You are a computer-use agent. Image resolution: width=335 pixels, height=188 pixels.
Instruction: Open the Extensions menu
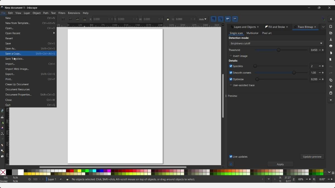pos(74,13)
